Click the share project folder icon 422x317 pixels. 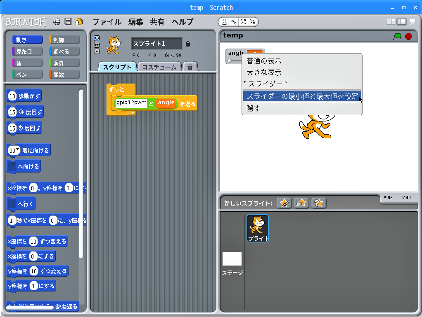pos(79,22)
